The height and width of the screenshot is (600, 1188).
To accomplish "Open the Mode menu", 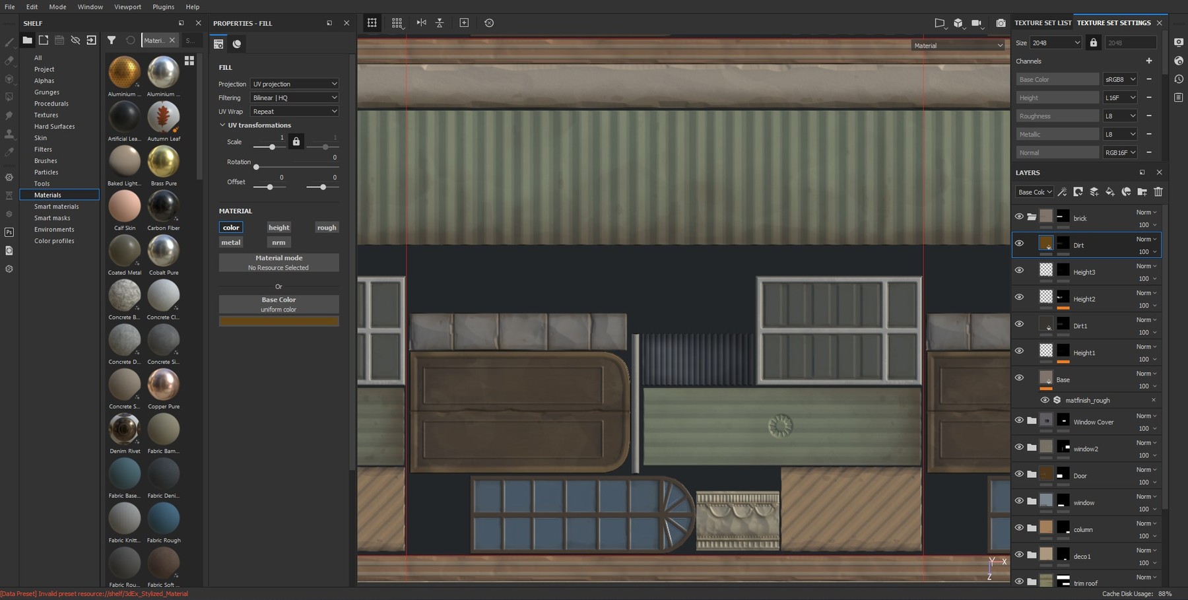I will (x=57, y=7).
